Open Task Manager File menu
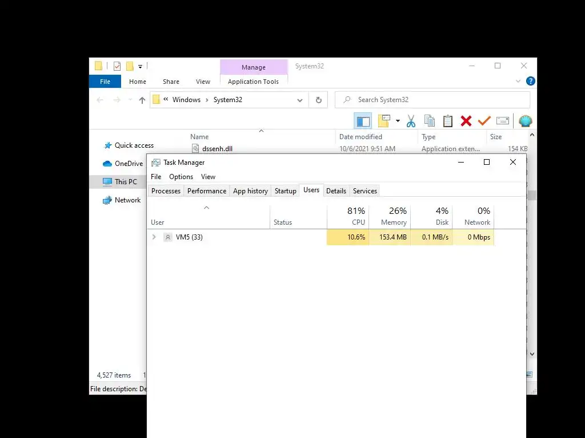585x438 pixels. click(x=156, y=177)
